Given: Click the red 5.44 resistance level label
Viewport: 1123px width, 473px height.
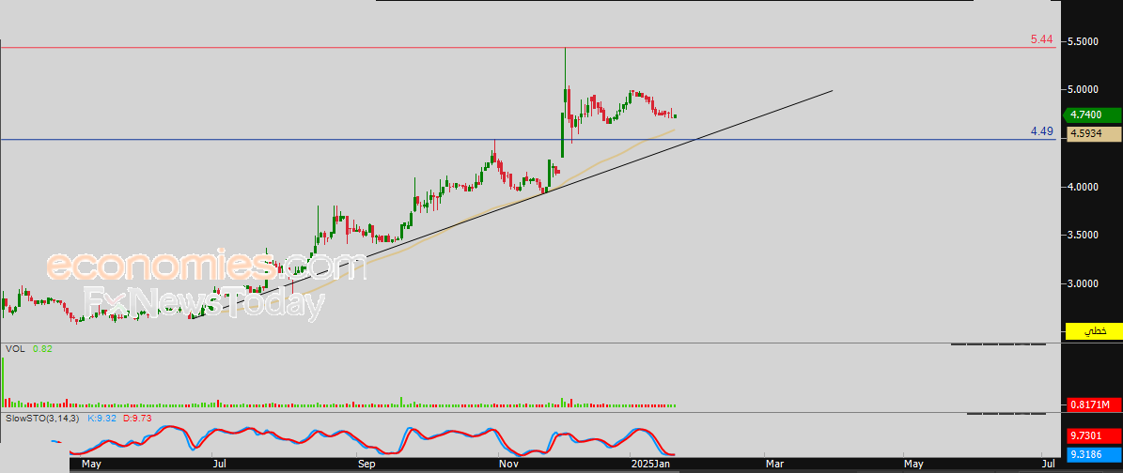Looking at the screenshot, I should click(x=1041, y=39).
